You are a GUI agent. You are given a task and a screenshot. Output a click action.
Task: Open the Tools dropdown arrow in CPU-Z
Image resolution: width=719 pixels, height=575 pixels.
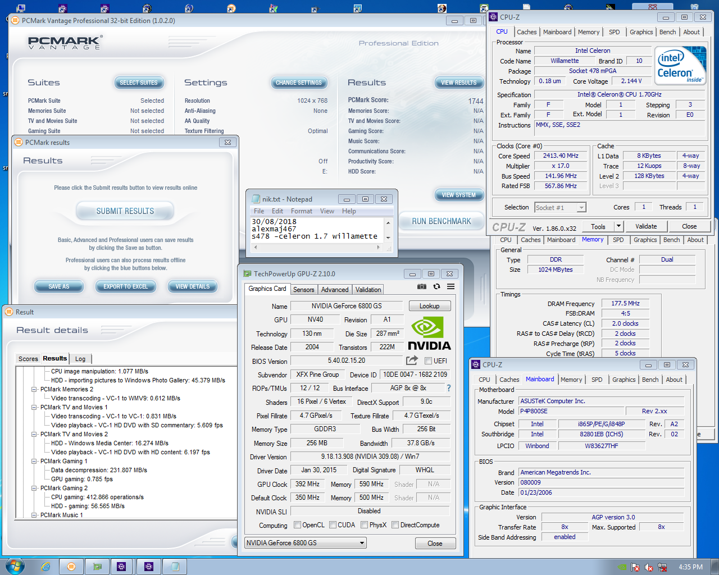(x=618, y=226)
